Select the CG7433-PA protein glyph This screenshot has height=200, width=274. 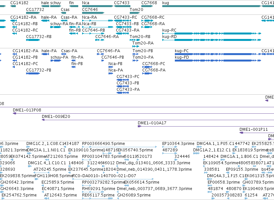click(x=123, y=93)
